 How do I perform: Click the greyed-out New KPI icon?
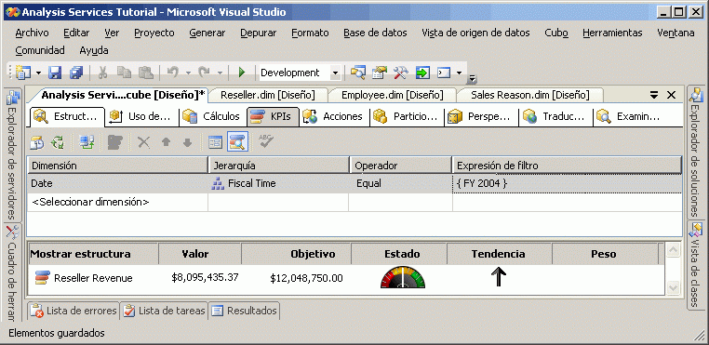tap(114, 142)
